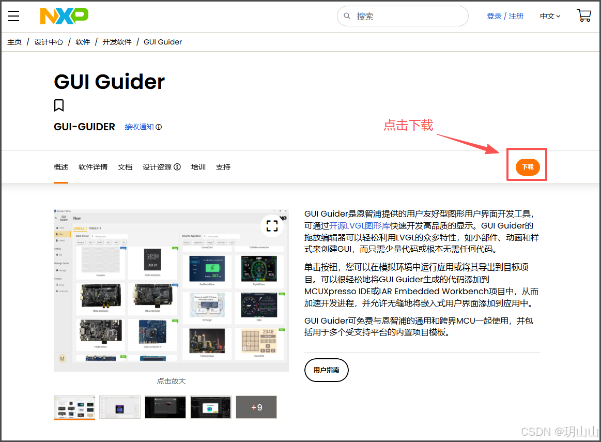Click the NXP logo
Viewport: 601px width, 442px height.
[64, 16]
